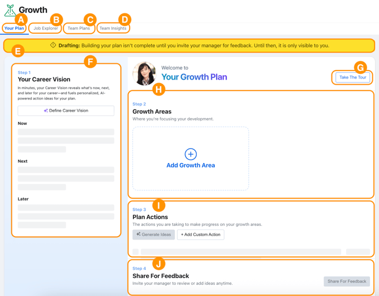Click the orange marker labeled H
Viewport: 379px width, 296px height.
click(159, 89)
